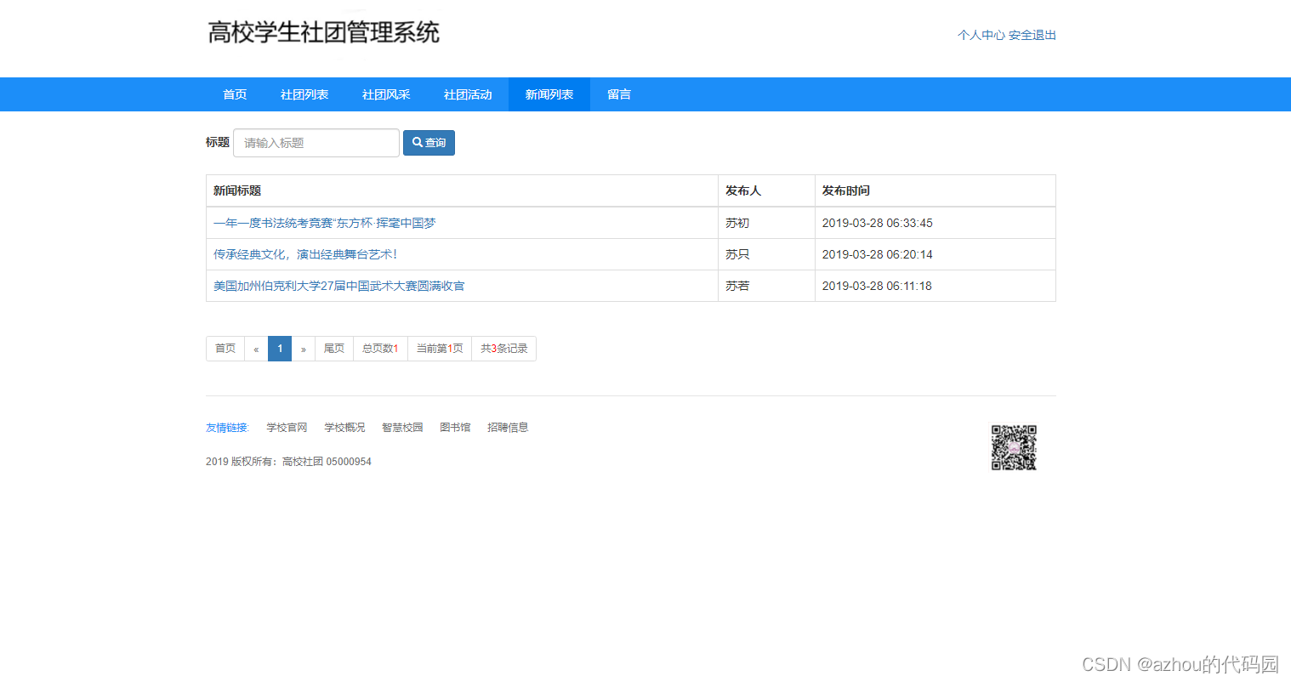Screen dimensions: 1291x682
Task: Click pagination 首页 button
Action: point(225,349)
